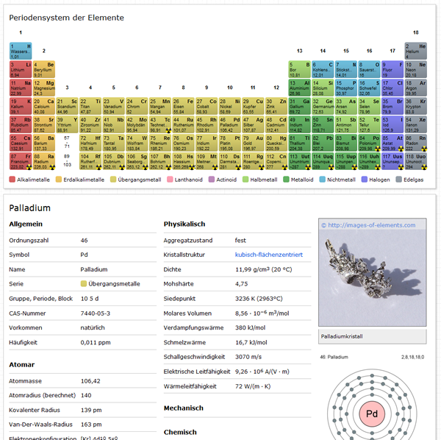Screen dimensions: 441x440
Task: Click the Atommasse value 106,42
Action: tap(90, 381)
